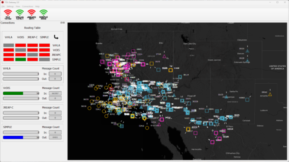The image size is (289, 162).
Task: Open the View menu
Action: coord(18,7)
